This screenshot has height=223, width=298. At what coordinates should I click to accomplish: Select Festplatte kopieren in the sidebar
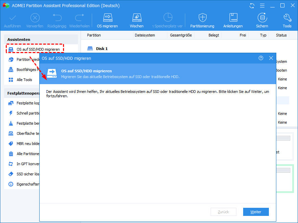(x=24, y=103)
